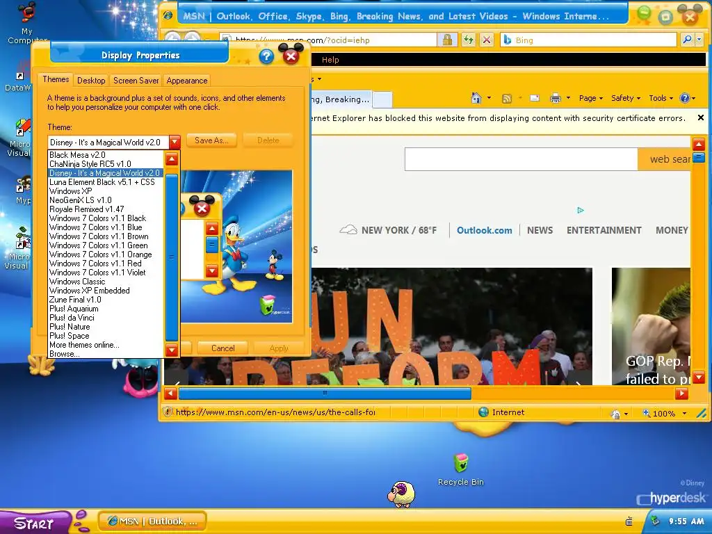Expand the search provider dropdown arrow
The width and height of the screenshot is (712, 534).
point(699,40)
